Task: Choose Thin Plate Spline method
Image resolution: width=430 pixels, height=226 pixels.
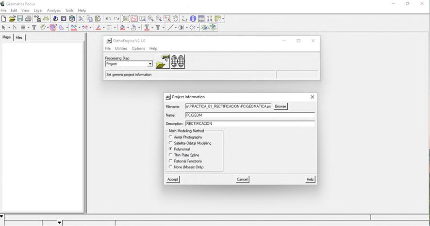Action: [170, 155]
